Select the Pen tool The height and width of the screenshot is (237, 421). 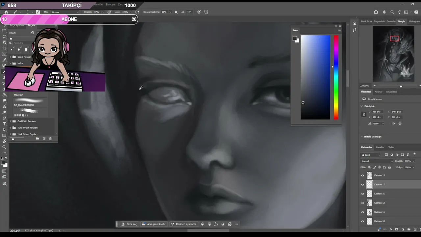point(4,118)
